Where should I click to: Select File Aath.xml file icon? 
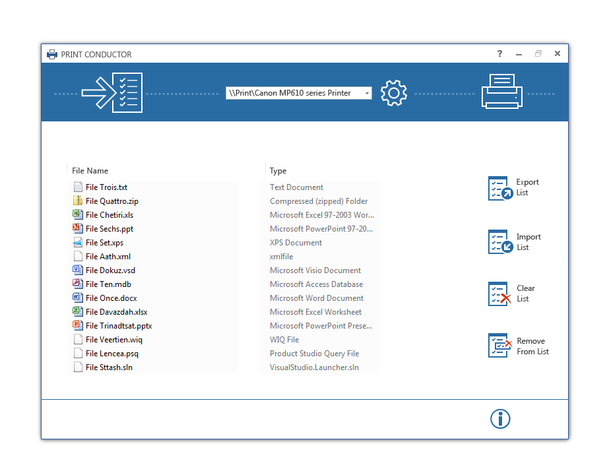pyautogui.click(x=78, y=256)
